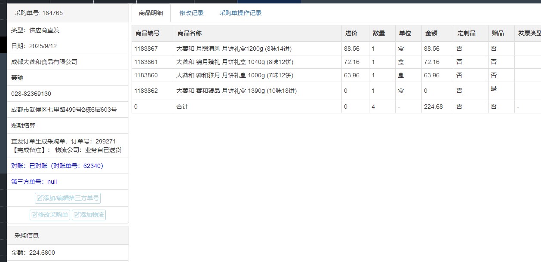Open the 修改记录 tab
The height and width of the screenshot is (262, 541).
191,13
